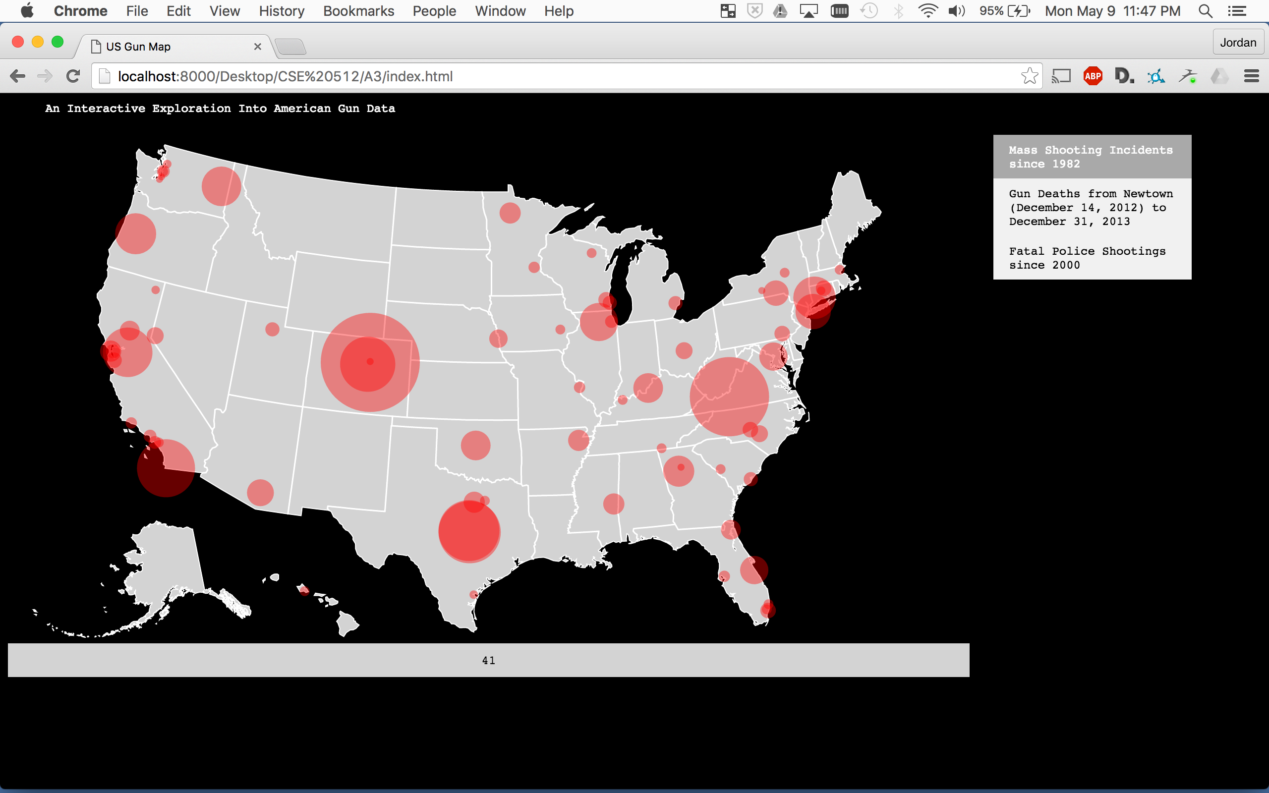The width and height of the screenshot is (1269, 793).
Task: Click the Google Cast icon
Action: (1061, 76)
